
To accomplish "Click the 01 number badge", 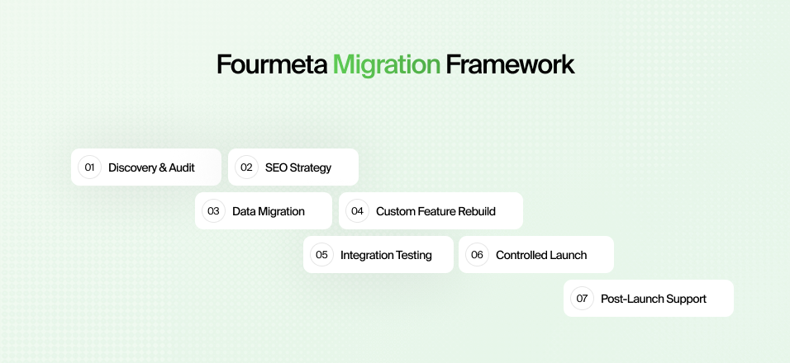I will click(90, 167).
